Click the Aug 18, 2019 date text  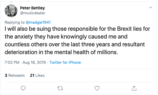click(34, 62)
